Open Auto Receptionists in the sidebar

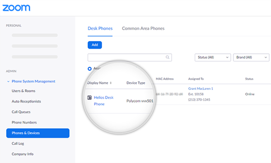coord(26,102)
